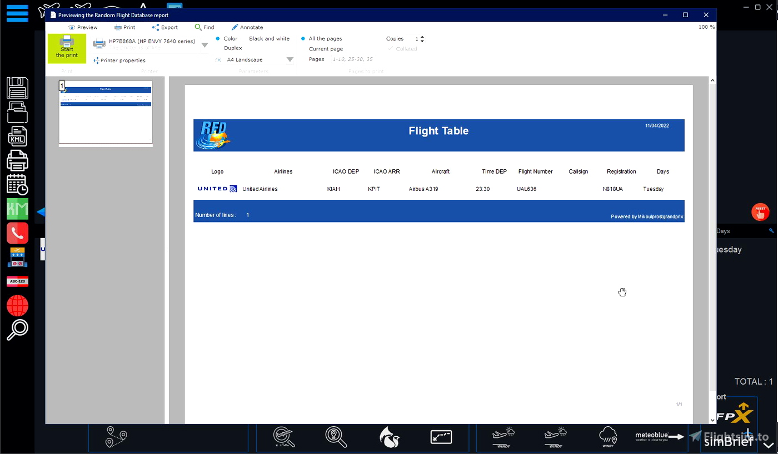Screen dimensions: 778x454
Task: Select Current page printing option
Action: click(x=326, y=49)
